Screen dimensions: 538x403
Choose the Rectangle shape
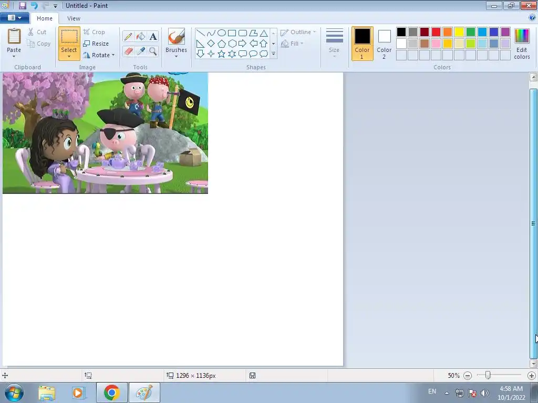click(x=232, y=33)
